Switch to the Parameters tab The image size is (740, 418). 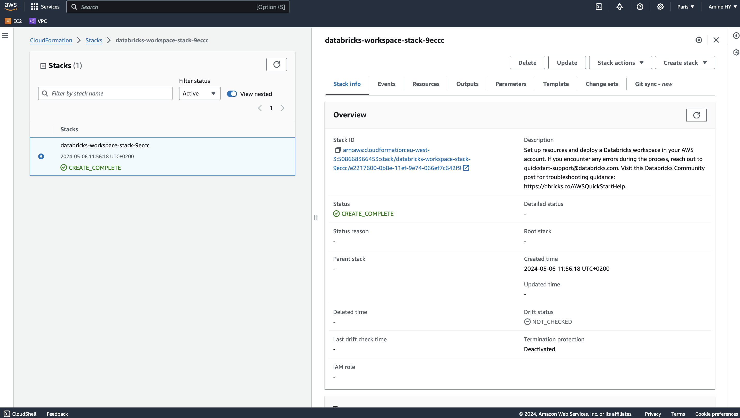(511, 84)
